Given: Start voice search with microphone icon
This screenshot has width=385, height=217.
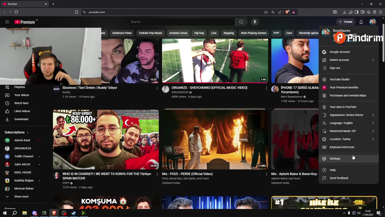Looking at the screenshot, I should click(x=255, y=22).
